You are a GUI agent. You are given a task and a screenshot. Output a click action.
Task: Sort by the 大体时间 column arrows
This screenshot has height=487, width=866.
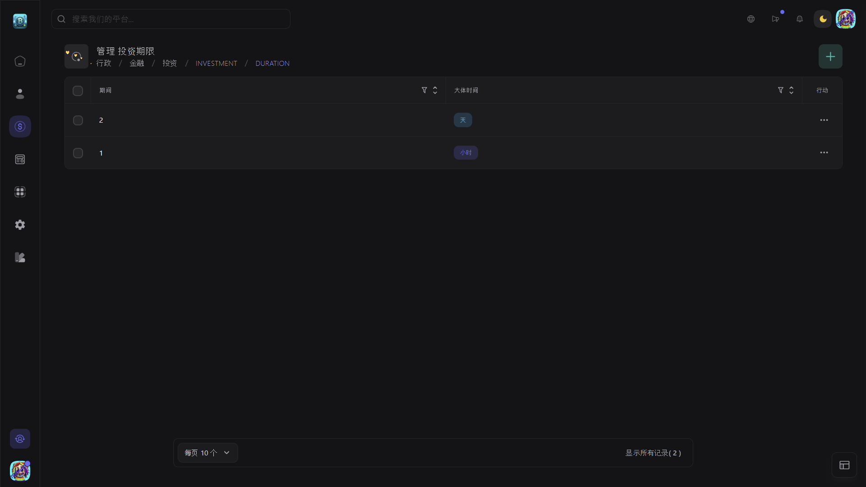(x=791, y=90)
